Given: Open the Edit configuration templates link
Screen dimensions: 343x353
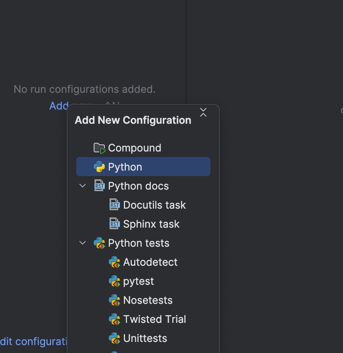Looking at the screenshot, I should point(33,341).
